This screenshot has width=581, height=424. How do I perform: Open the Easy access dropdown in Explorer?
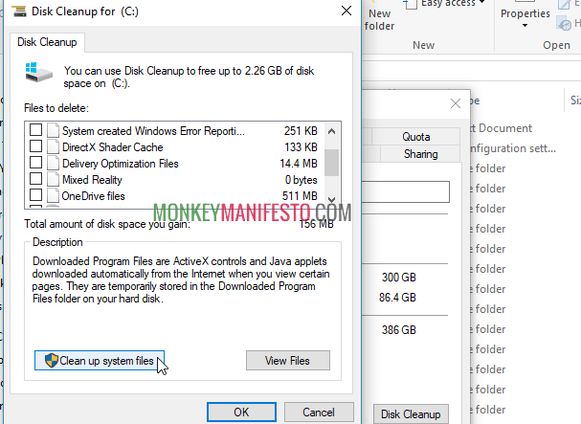(444, 4)
